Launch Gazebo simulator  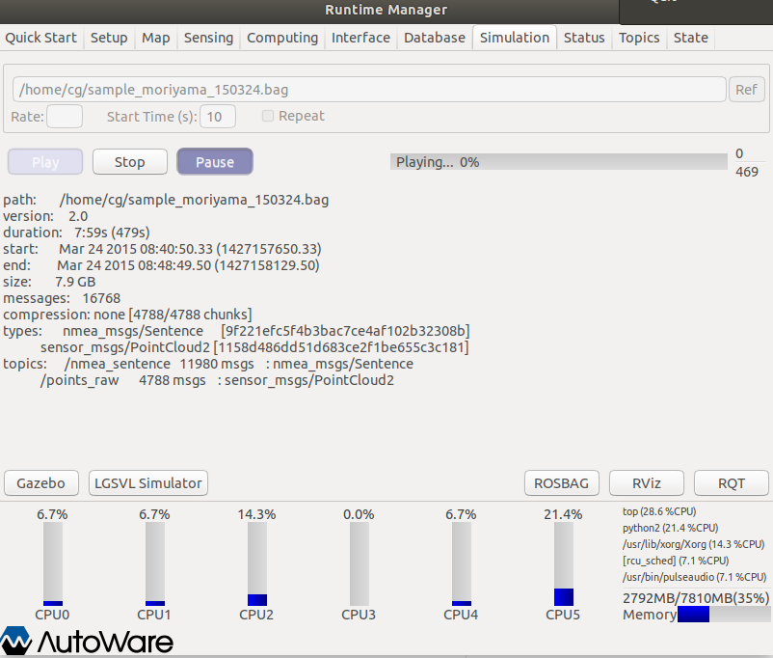(x=40, y=482)
